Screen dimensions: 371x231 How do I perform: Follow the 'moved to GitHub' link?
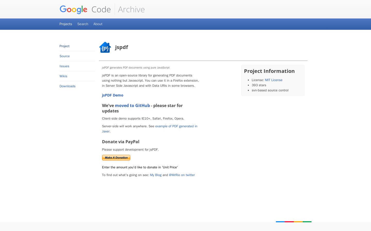pos(132,105)
